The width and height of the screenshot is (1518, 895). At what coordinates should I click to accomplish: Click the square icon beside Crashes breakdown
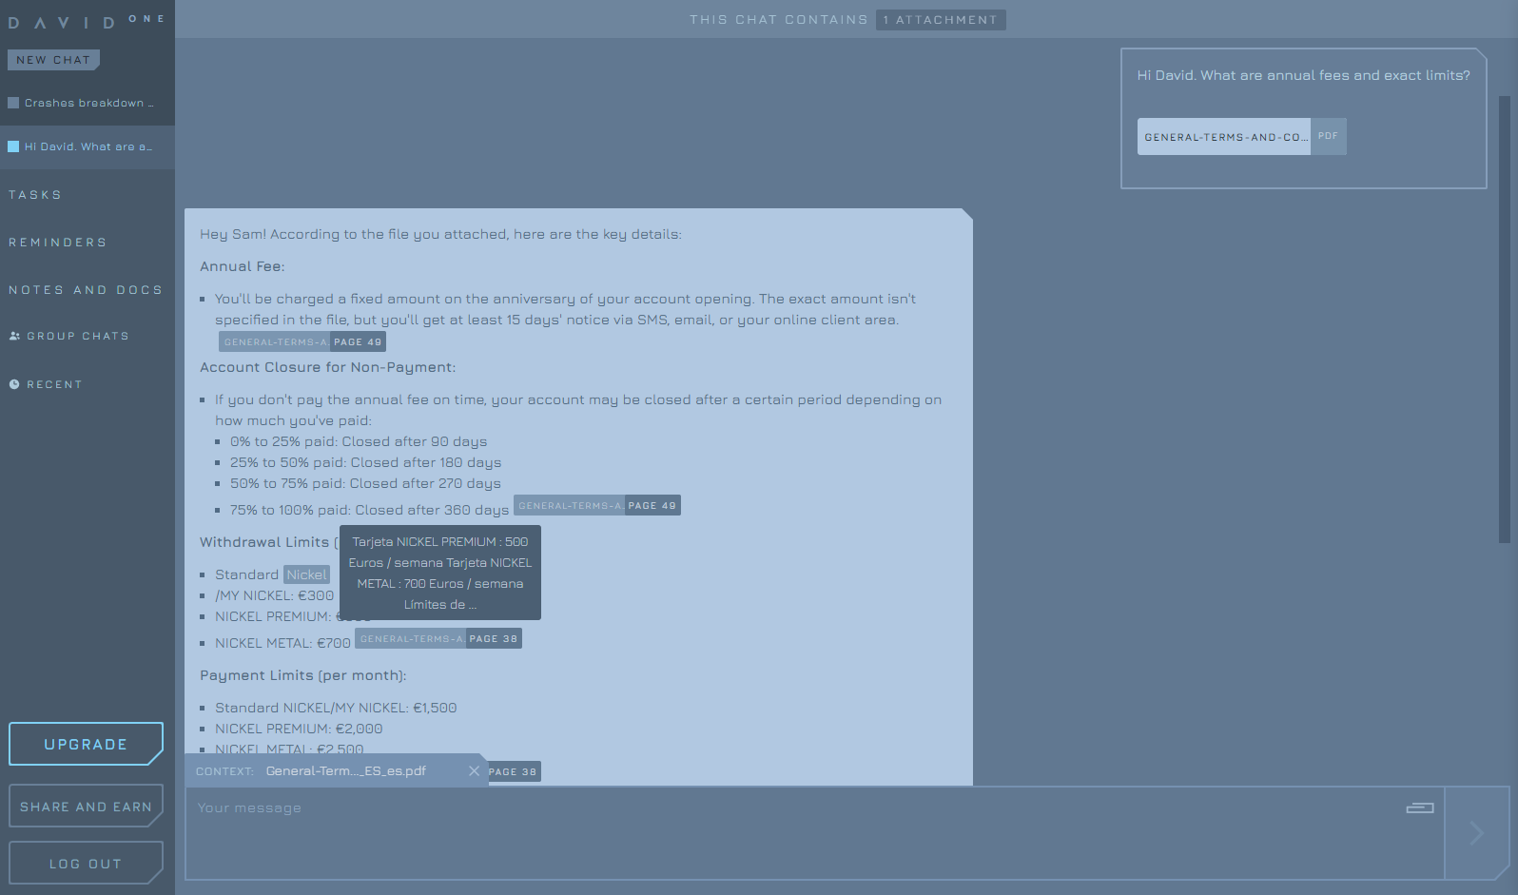[13, 103]
